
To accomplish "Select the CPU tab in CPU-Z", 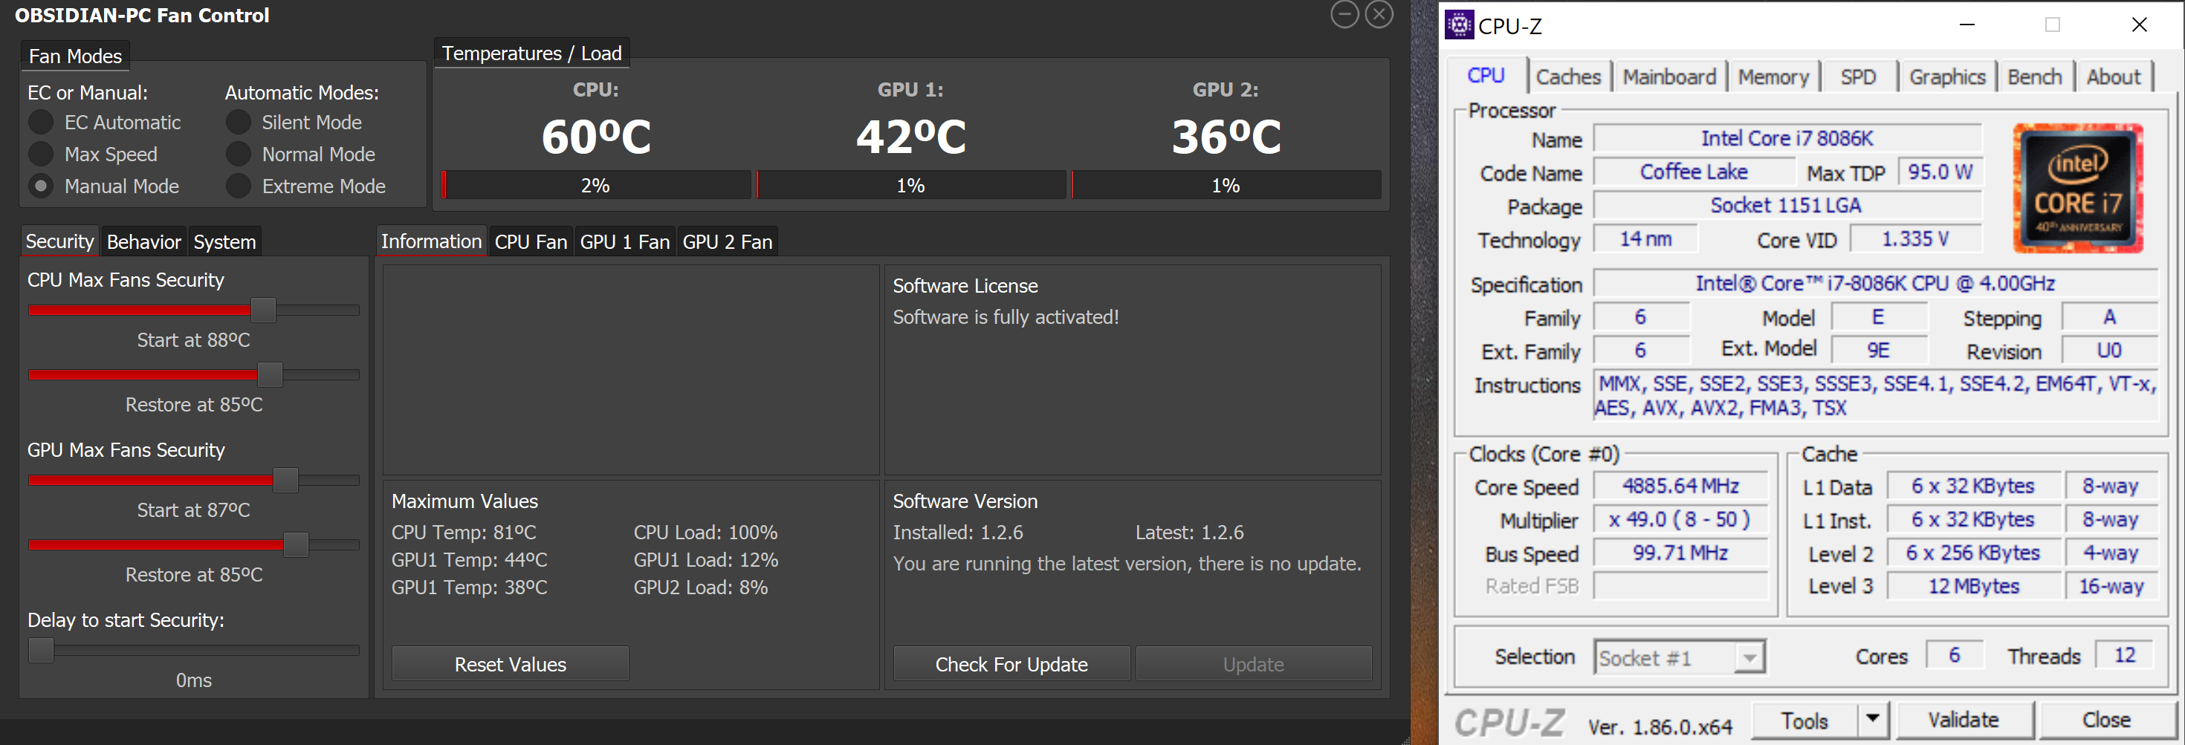I will click(1486, 74).
